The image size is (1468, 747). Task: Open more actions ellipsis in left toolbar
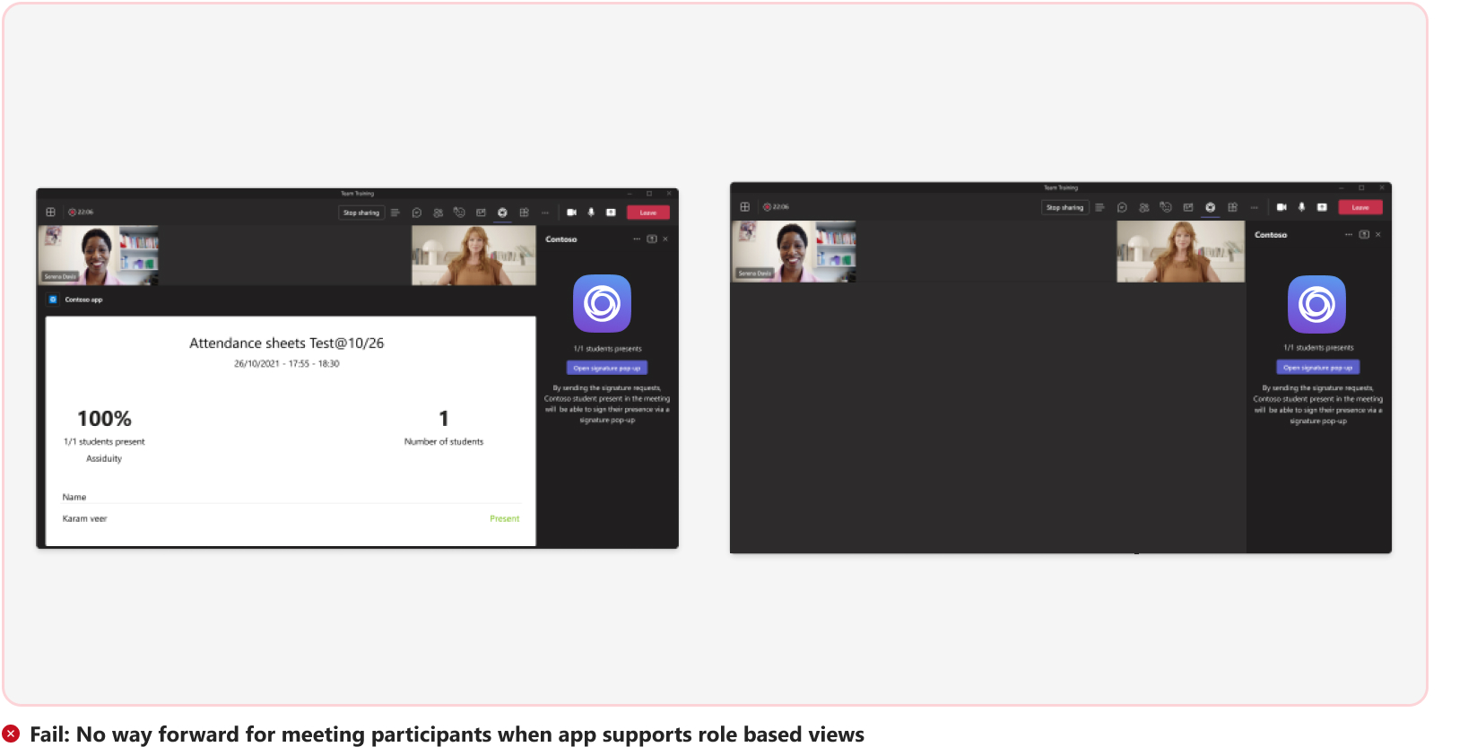(x=545, y=213)
